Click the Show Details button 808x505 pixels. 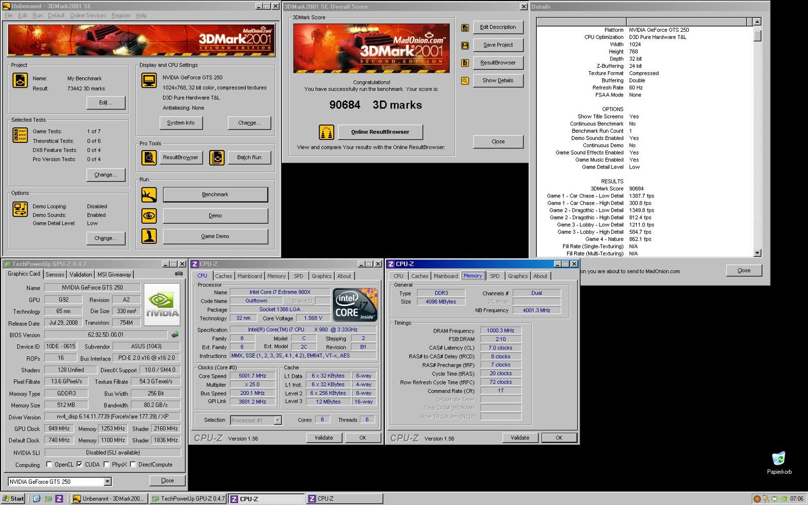click(498, 81)
